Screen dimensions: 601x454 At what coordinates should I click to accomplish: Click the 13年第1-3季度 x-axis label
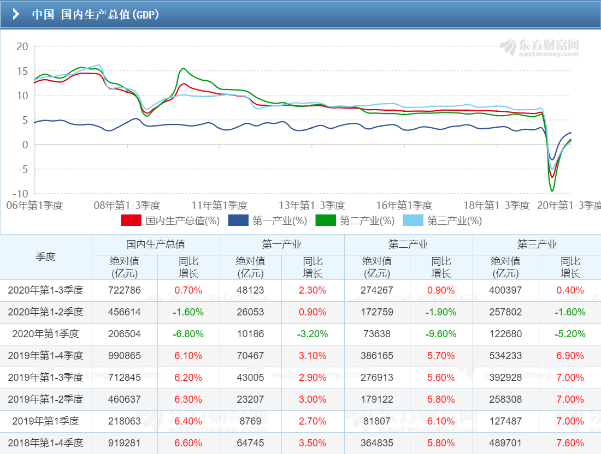[x=312, y=206]
